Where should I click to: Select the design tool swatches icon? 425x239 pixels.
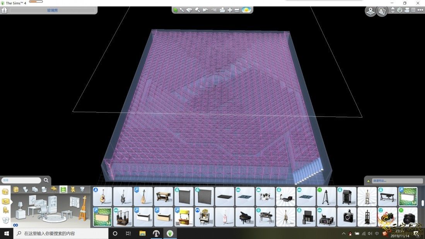pyautogui.click(x=189, y=10)
